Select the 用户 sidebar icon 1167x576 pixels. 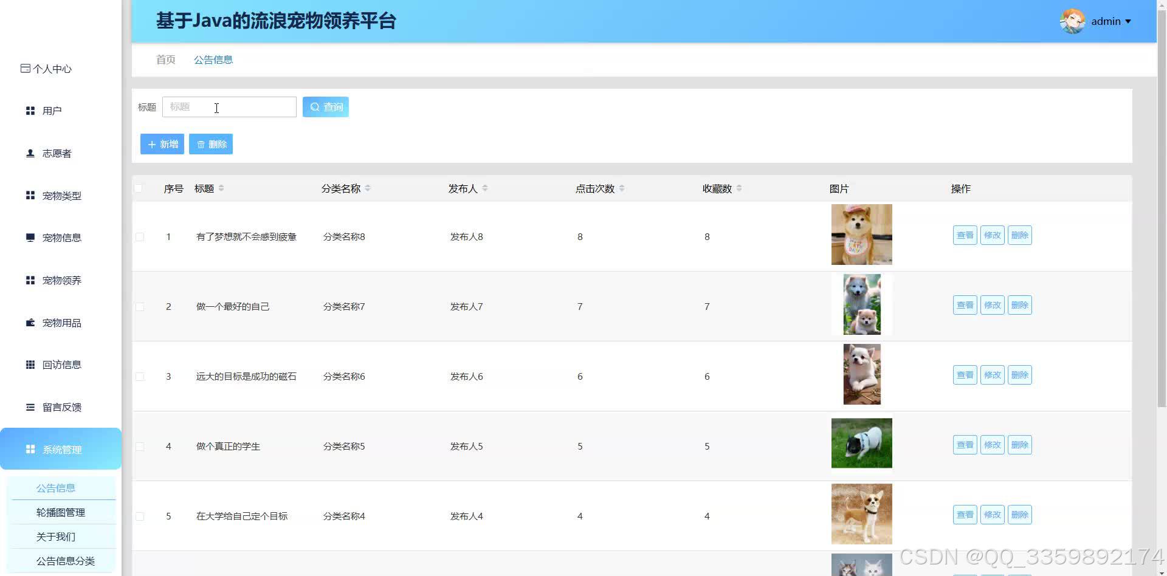tap(30, 110)
